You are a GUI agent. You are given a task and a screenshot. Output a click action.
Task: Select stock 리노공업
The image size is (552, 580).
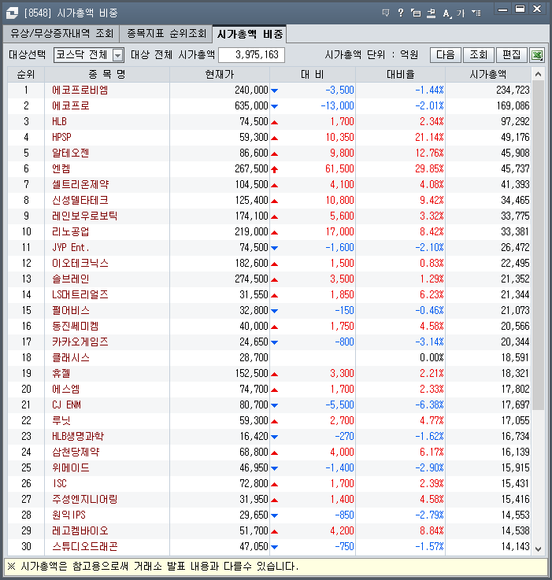(x=70, y=231)
